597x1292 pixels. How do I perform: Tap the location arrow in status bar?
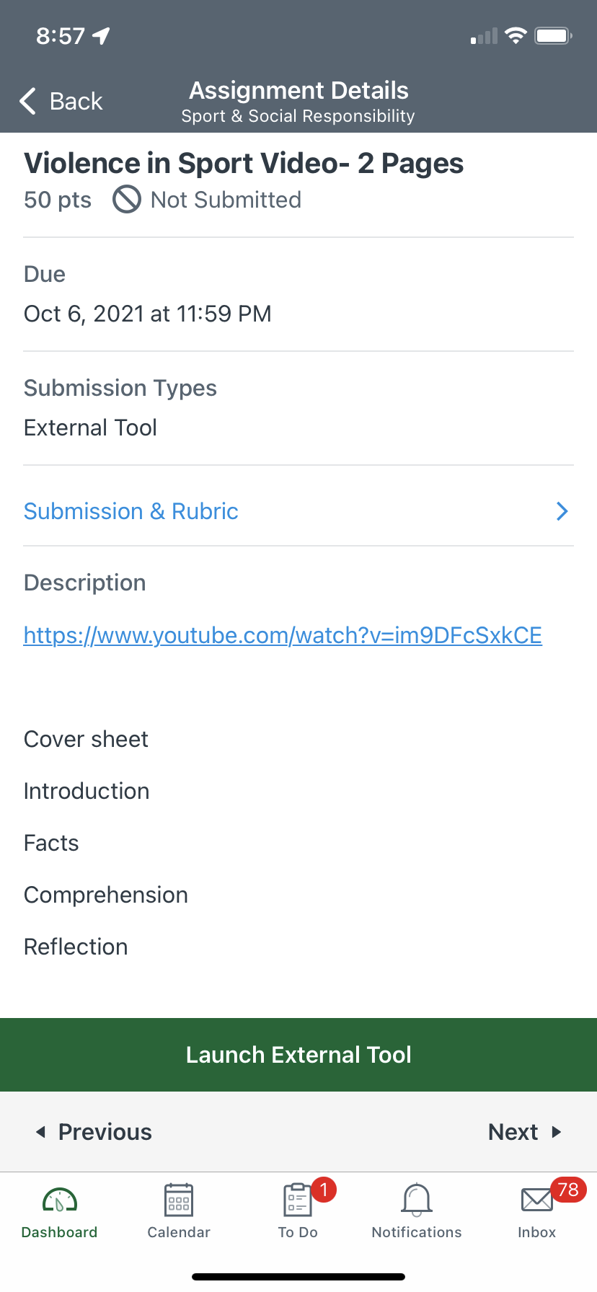(101, 35)
